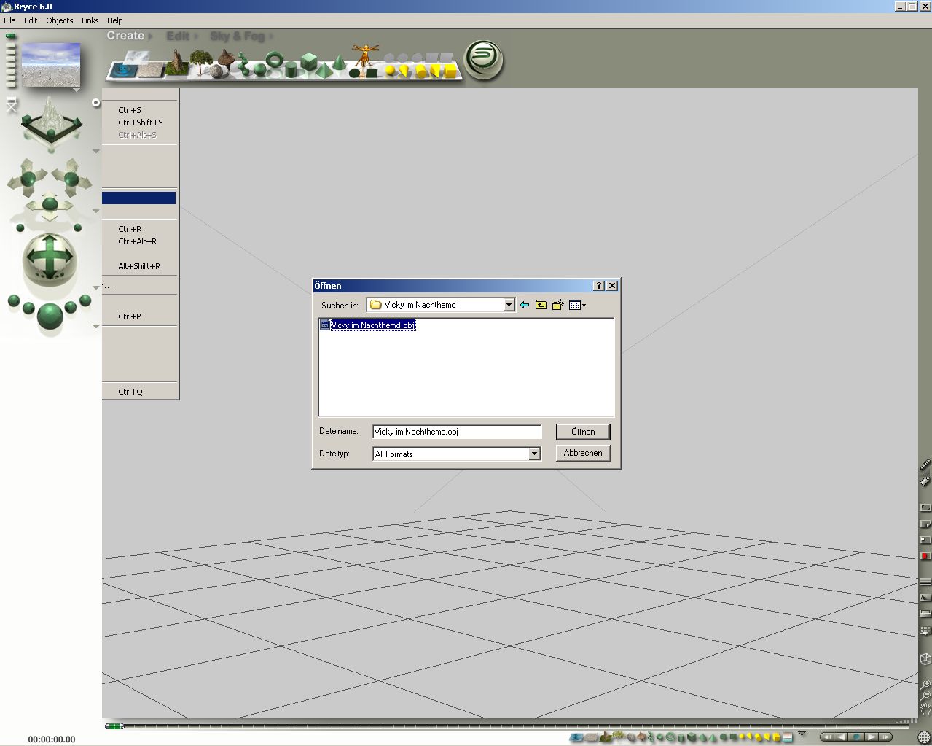Select the menu entry with Ctrl+Shift+S shortcut
Image resolution: width=932 pixels, height=746 pixels.
point(139,123)
